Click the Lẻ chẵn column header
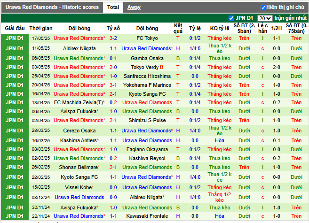This screenshot has height=223, width=309. pyautogui.click(x=263, y=28)
